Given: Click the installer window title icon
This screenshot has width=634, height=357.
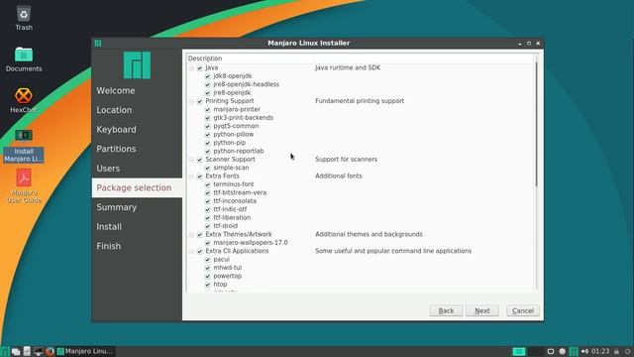Looking at the screenshot, I should pyautogui.click(x=98, y=43).
